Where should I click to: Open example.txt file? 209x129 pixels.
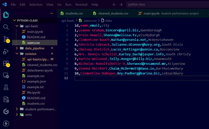point(35,87)
